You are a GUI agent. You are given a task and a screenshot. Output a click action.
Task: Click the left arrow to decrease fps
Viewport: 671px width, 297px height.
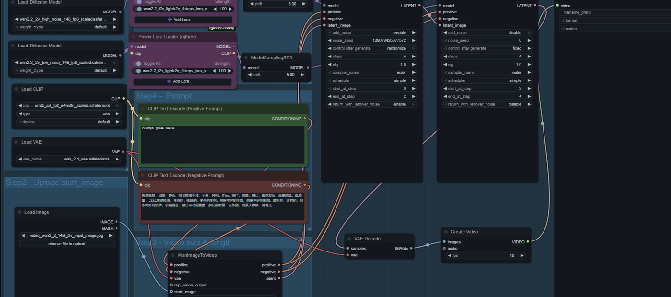[450, 256]
